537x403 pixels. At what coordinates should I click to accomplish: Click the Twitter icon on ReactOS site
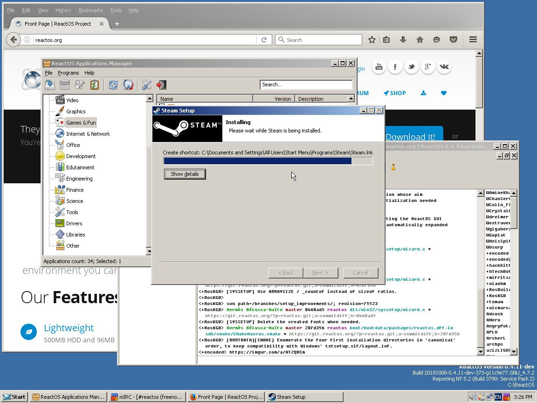pyautogui.click(x=411, y=67)
